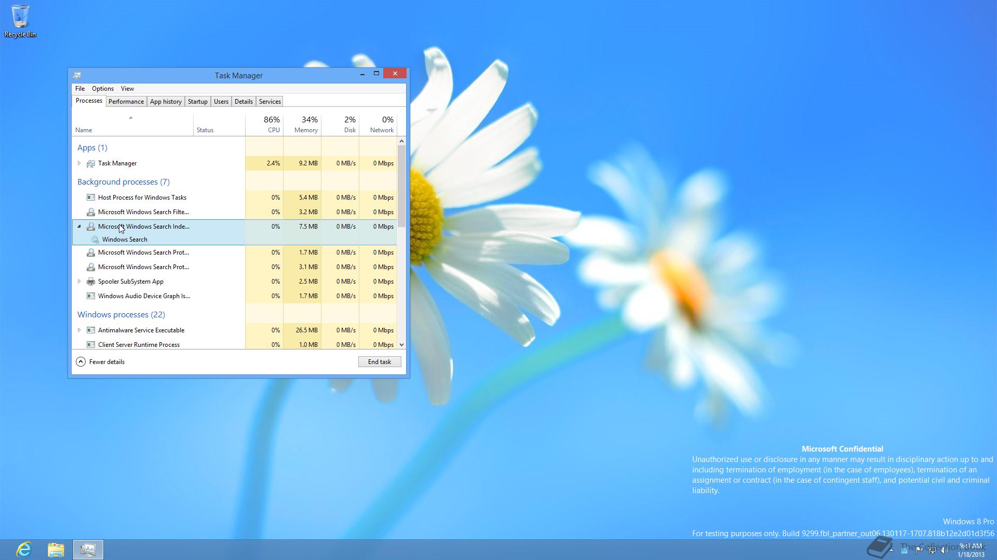Expand the Spooler SubSystem App row

pyautogui.click(x=79, y=282)
